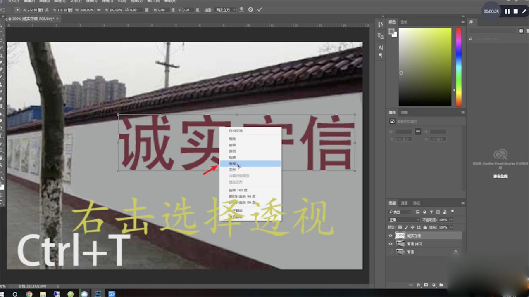The image size is (529, 297).
Task: Toggle the layer filtering on/off switch
Action: pyautogui.click(x=453, y=211)
